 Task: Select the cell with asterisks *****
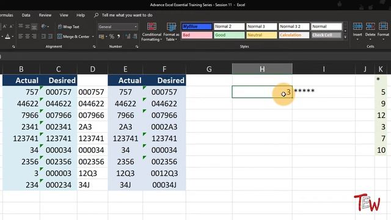click(324, 92)
